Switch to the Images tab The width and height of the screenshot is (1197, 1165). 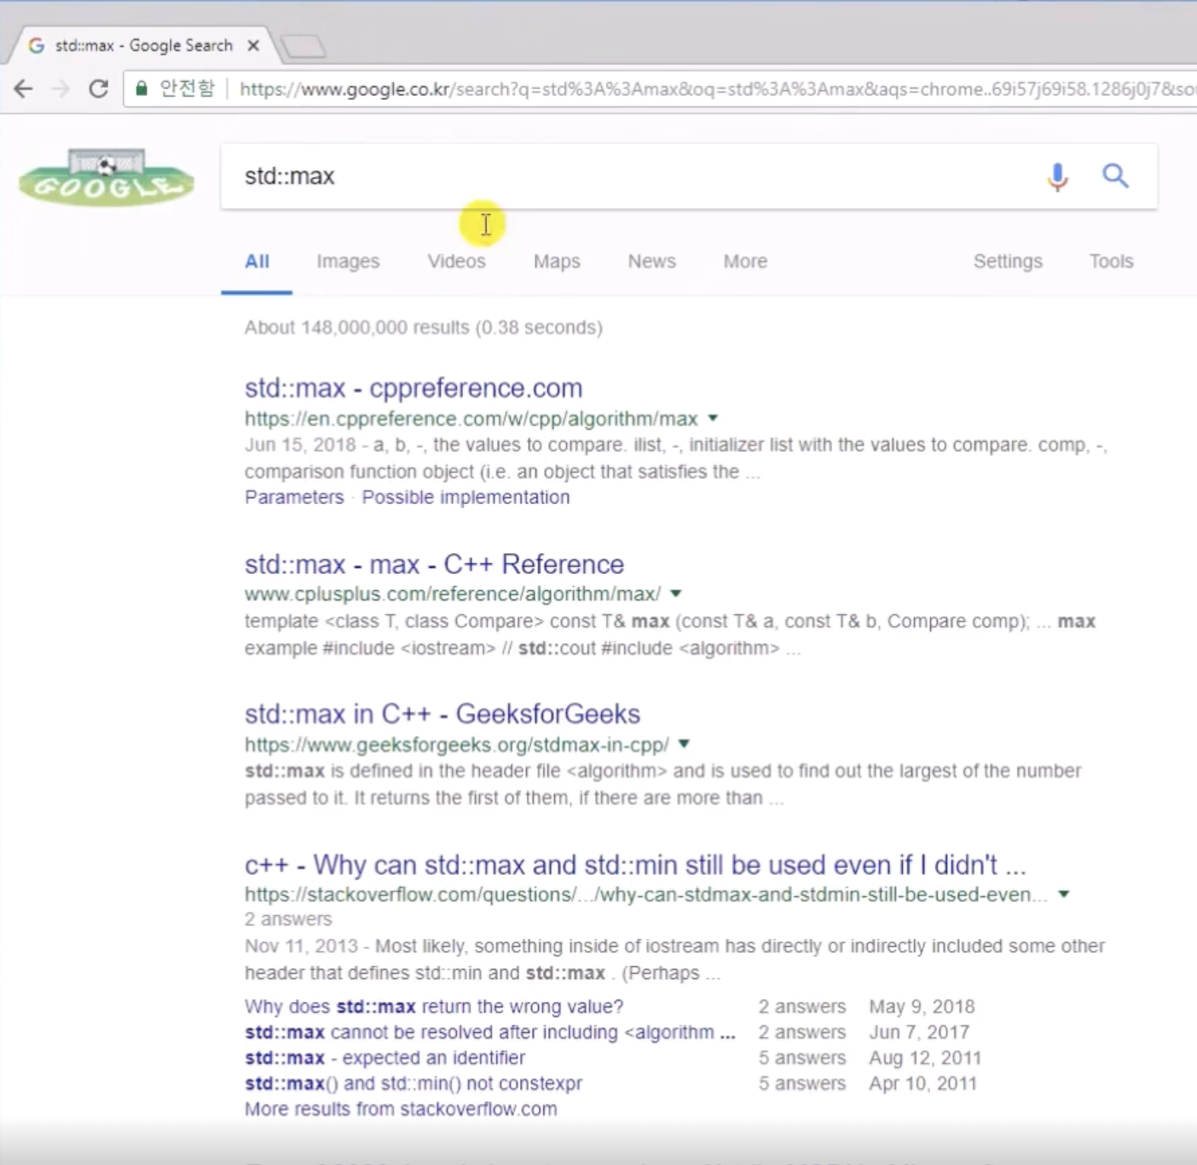(x=348, y=262)
